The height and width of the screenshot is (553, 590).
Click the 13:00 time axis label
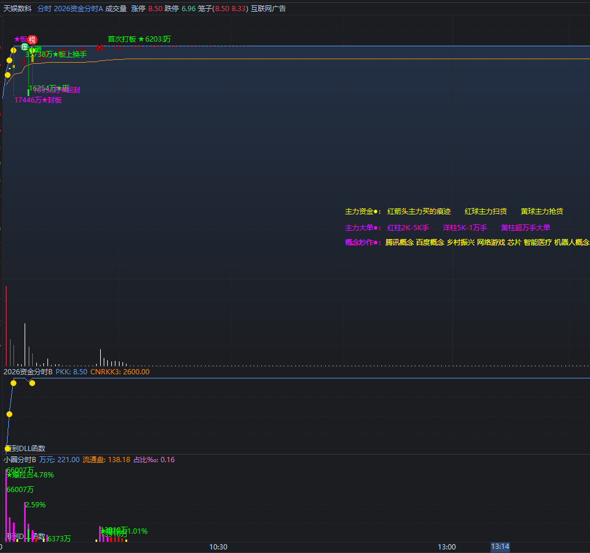point(446,547)
